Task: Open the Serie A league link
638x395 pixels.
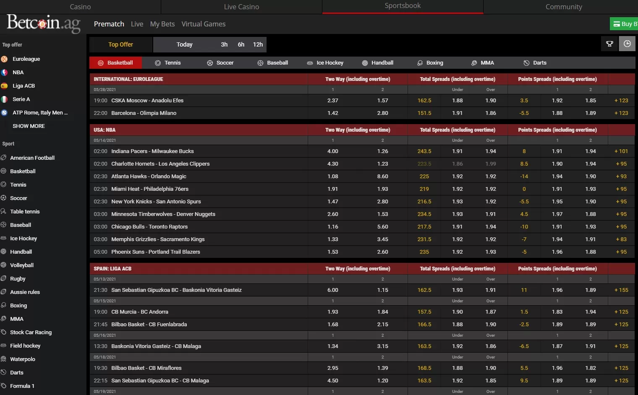Action: click(x=21, y=99)
